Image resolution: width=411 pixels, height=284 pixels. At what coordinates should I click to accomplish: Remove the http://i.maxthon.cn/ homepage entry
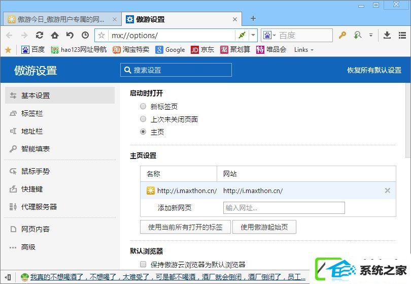388,191
